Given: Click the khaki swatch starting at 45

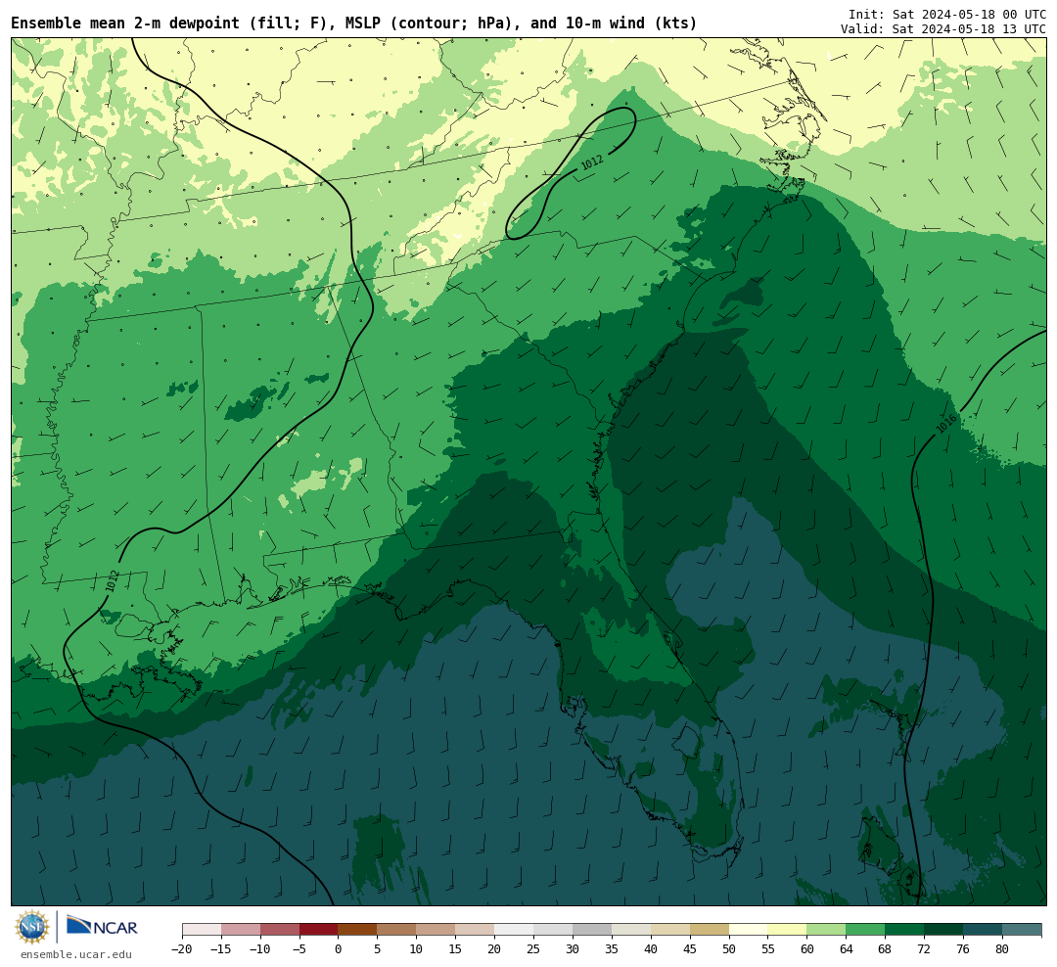Looking at the screenshot, I should point(710,930).
